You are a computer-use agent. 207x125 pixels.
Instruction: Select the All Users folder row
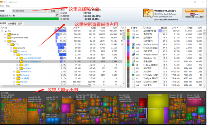pos(61,68)
